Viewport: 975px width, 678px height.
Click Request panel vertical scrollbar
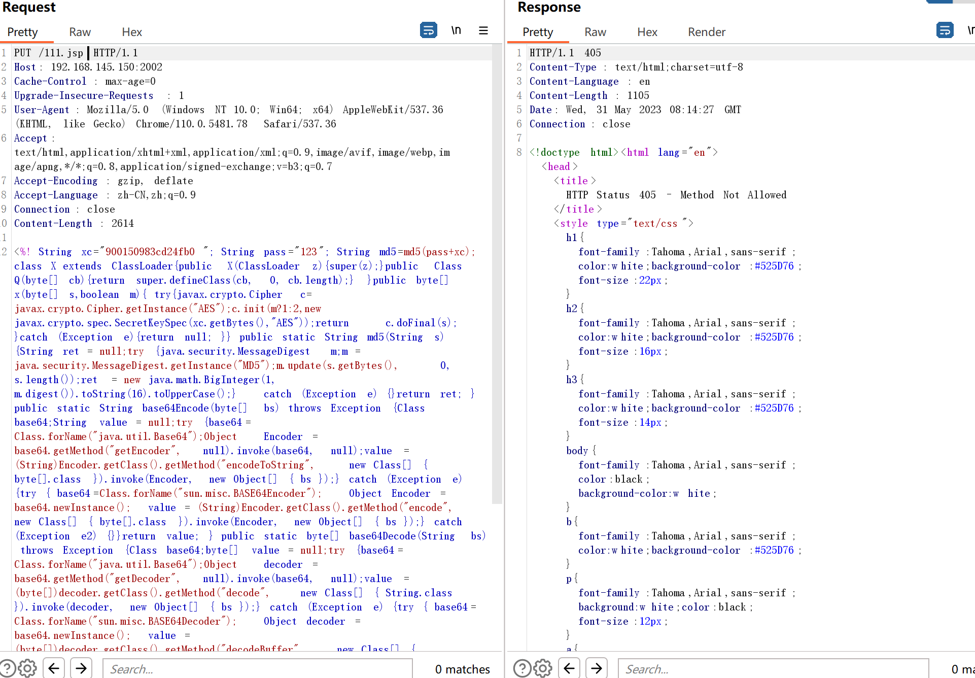coord(497,274)
